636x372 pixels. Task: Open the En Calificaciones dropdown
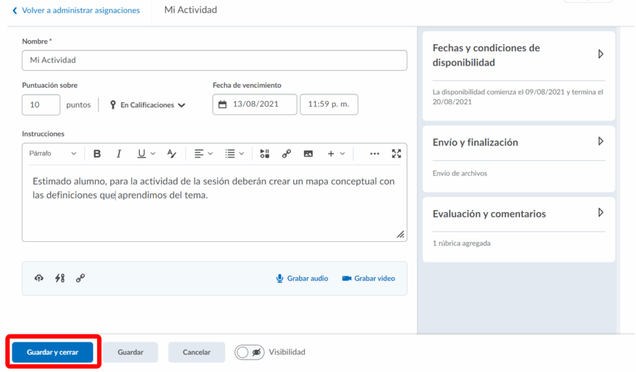(148, 105)
